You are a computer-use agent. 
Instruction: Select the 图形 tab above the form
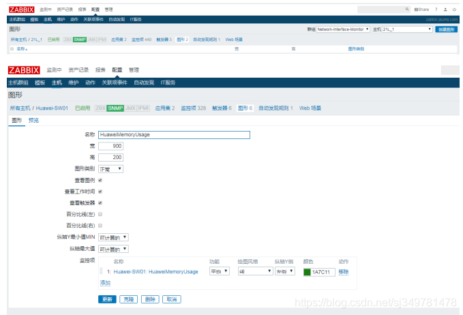pos(17,120)
